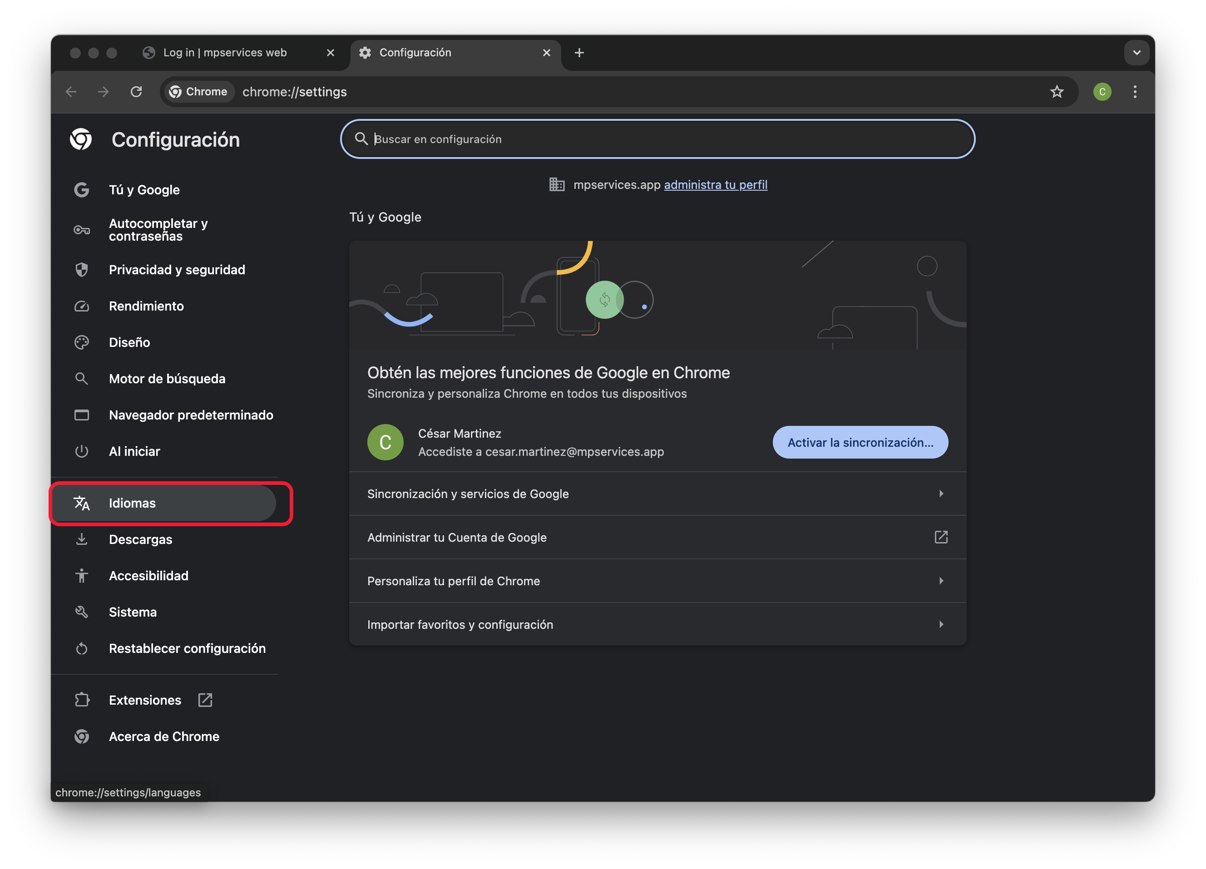Click Activar la sincronización button
1206x869 pixels.
pos(860,443)
